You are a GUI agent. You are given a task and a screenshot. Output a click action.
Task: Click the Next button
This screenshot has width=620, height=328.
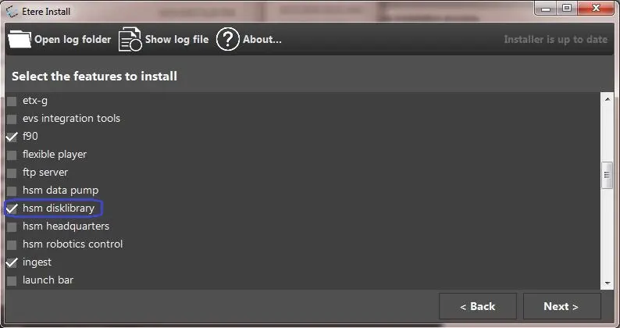pyautogui.click(x=562, y=306)
